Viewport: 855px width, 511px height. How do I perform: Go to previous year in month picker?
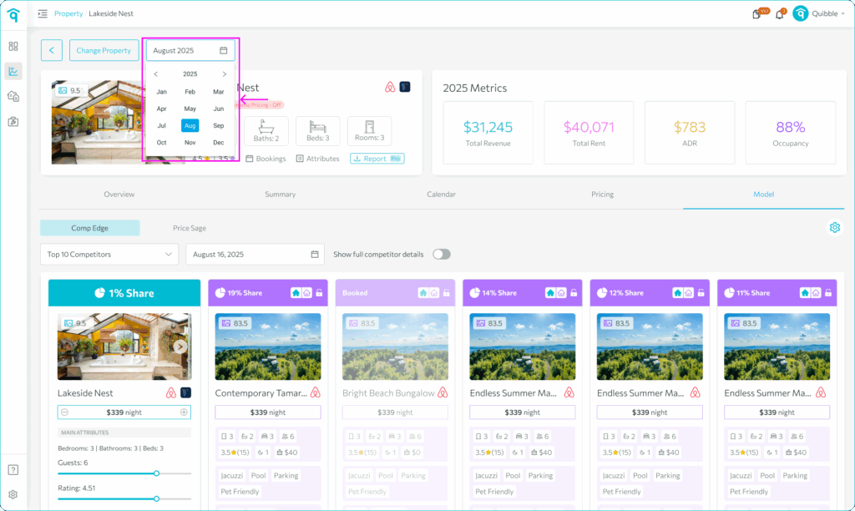click(156, 74)
